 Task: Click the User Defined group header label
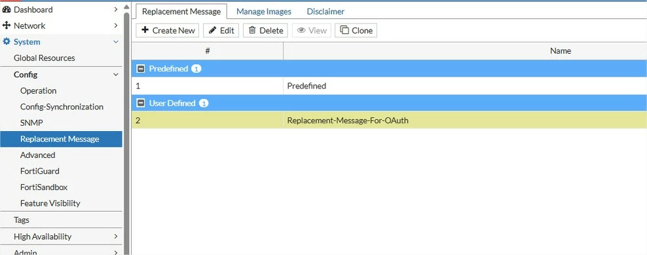tap(172, 104)
